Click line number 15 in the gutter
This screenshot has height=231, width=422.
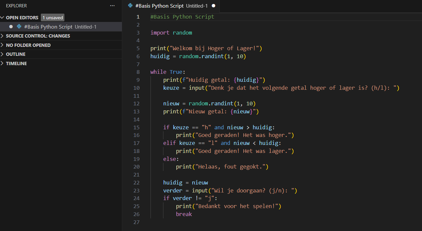pos(136,127)
